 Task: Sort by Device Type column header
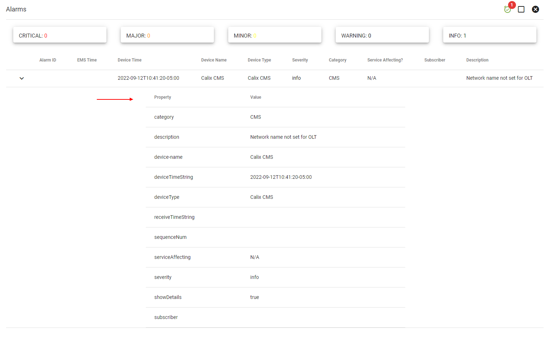coord(259,60)
